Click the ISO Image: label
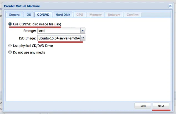 click(27, 38)
